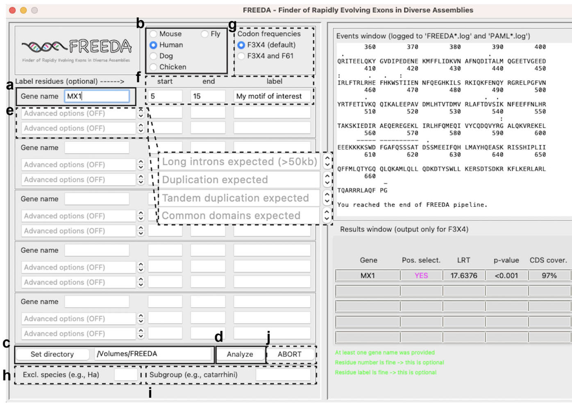This screenshot has height=408, width=572.
Task: Click the magenta YES result cell
Action: point(421,276)
